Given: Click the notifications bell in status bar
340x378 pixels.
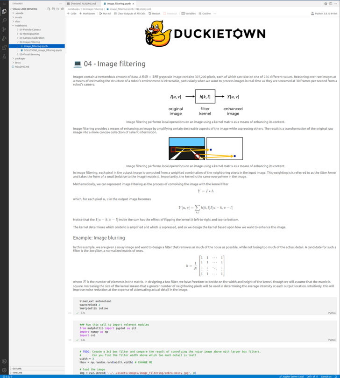Looking at the screenshot, I should [x=336, y=376].
